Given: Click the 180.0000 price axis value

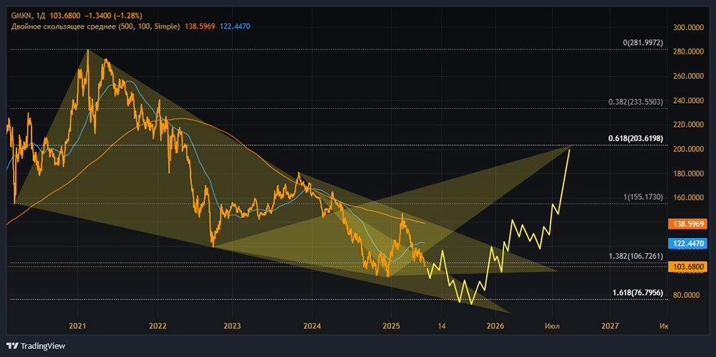Looking at the screenshot, I should pyautogui.click(x=689, y=173).
